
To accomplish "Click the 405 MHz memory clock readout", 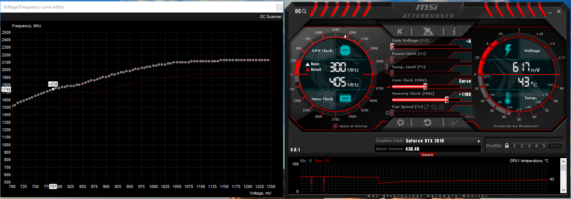I will (344, 82).
